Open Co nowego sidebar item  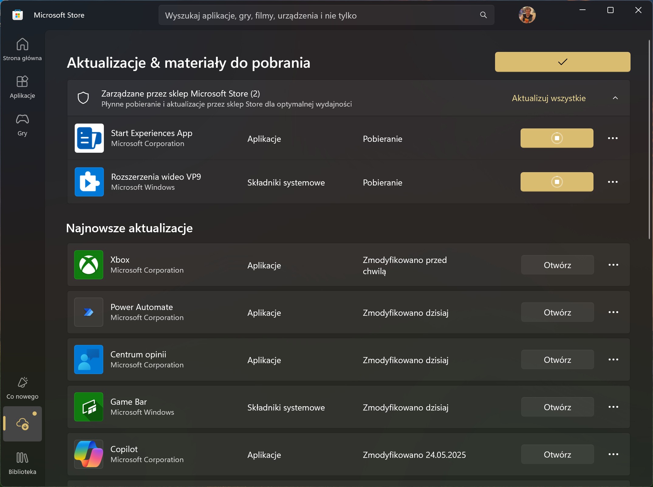click(22, 388)
